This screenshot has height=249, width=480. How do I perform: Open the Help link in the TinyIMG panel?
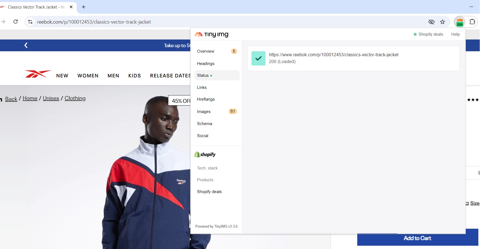click(455, 34)
